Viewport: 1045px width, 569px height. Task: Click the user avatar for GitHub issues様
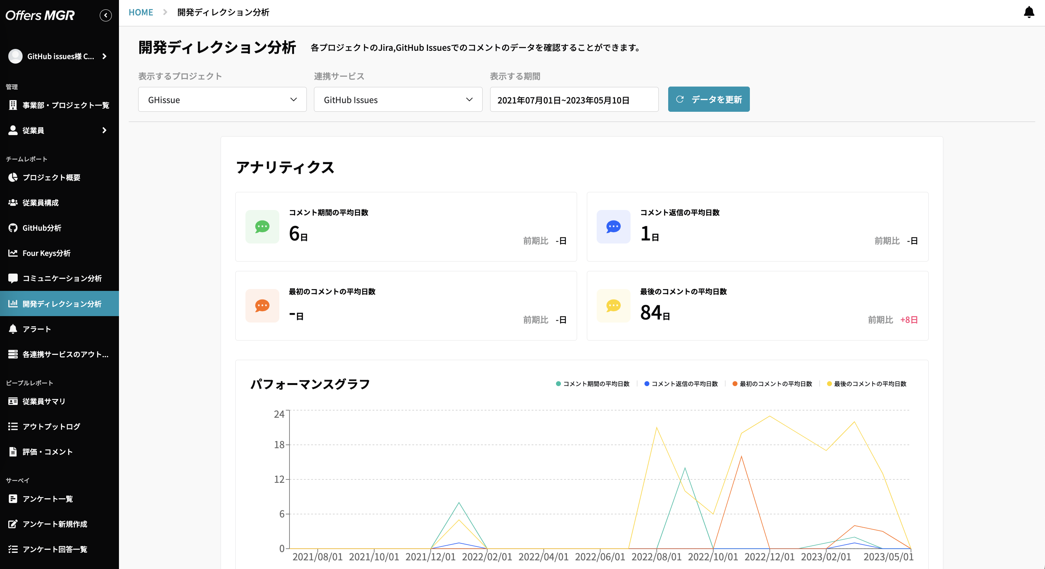pyautogui.click(x=15, y=56)
